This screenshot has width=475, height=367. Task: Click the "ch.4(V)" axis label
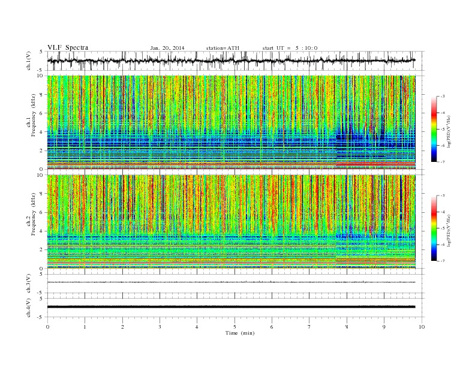(29, 308)
